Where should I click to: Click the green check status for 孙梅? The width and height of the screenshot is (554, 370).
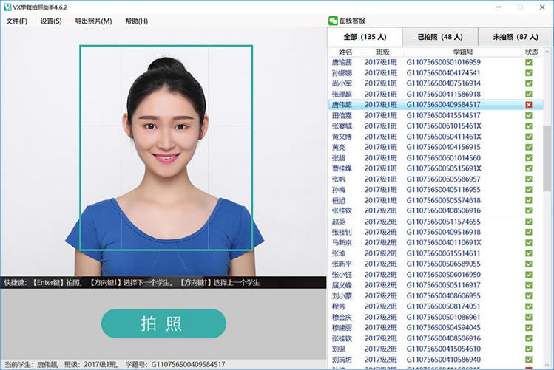[528, 190]
